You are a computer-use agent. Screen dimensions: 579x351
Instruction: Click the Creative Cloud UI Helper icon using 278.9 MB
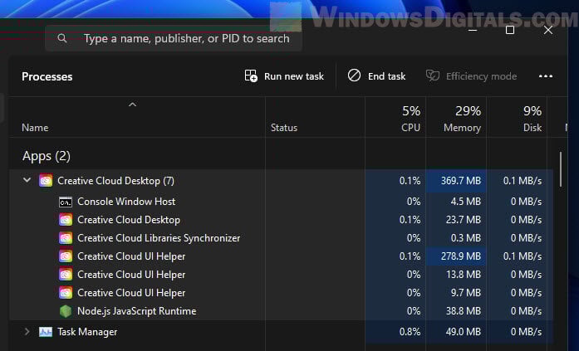click(x=66, y=256)
